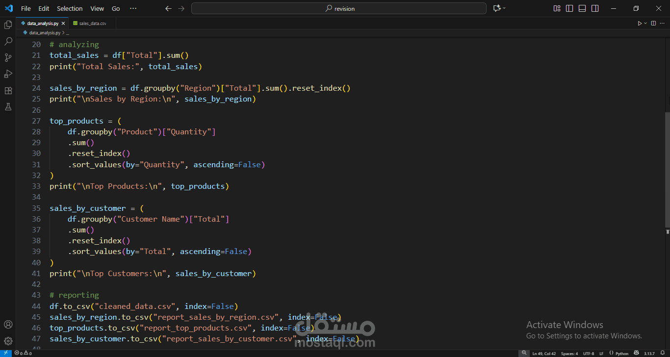Open the Copilot chat dropdown chevron

tap(504, 8)
